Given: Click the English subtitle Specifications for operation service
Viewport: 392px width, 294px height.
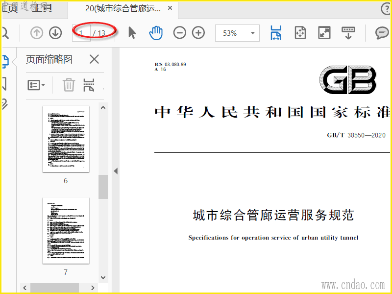Looking at the screenshot, I should [x=273, y=238].
